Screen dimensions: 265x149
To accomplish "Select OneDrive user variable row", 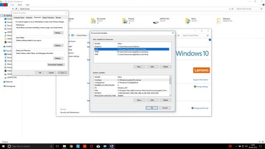I will (132, 46).
